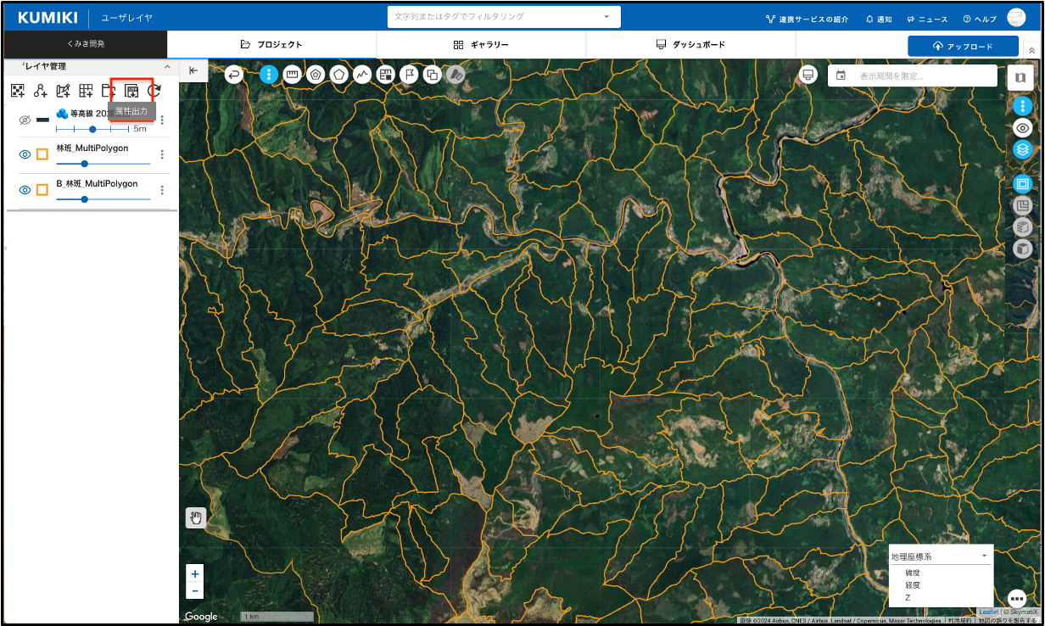The height and width of the screenshot is (626, 1045).
Task: Zoom in the map with plus button
Action: [195, 573]
